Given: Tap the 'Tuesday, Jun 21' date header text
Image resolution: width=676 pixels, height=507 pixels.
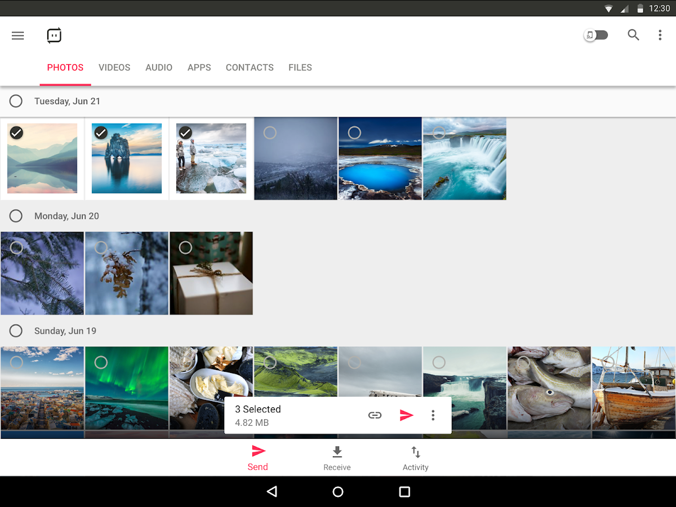Looking at the screenshot, I should [67, 101].
